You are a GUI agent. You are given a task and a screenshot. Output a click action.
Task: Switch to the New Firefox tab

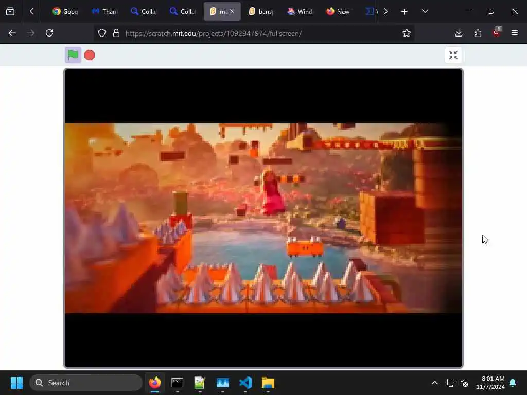click(x=338, y=12)
